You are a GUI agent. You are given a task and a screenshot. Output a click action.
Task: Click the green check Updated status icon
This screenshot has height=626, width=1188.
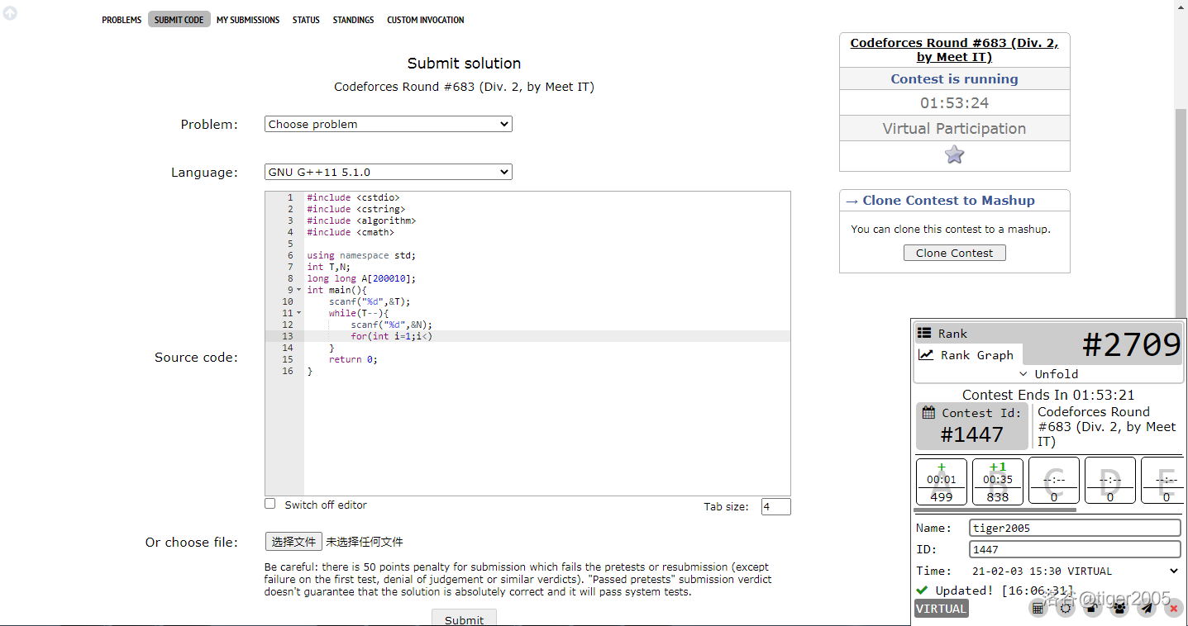point(922,590)
